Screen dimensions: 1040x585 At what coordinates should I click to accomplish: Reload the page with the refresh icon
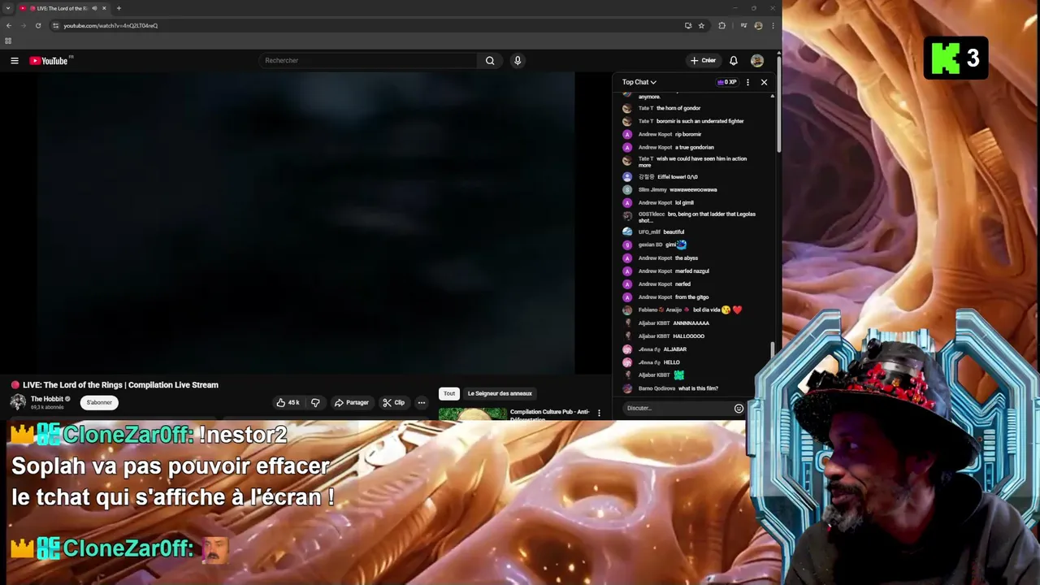[38, 25]
